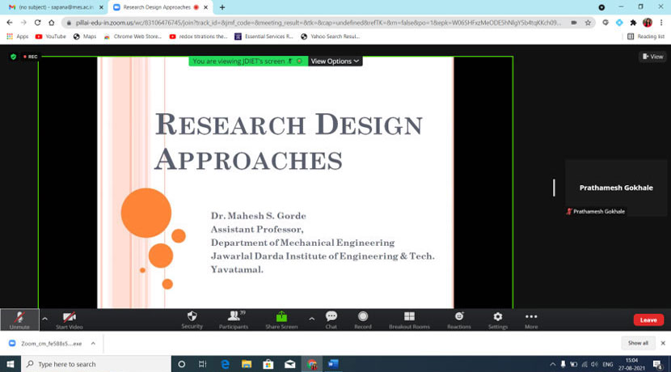Image resolution: width=671 pixels, height=372 pixels.
Task: Open the View Options dropdown
Action: click(x=335, y=61)
